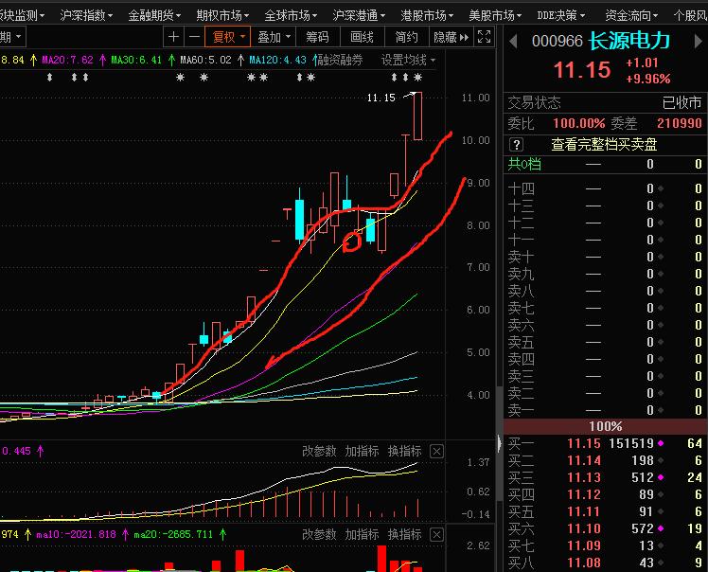Click 查看完整档买卖盘 link
Screen dimensions: 708x572
[x=604, y=145]
